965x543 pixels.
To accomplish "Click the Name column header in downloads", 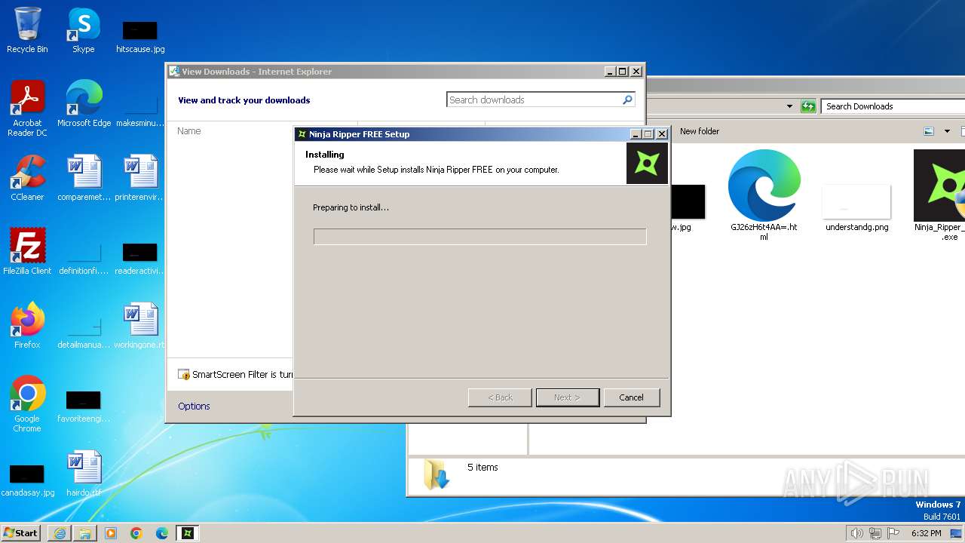I will 188,131.
